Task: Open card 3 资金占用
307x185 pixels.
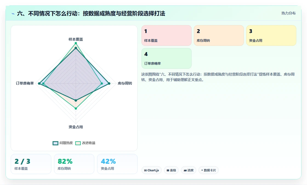Action: pos(271,35)
